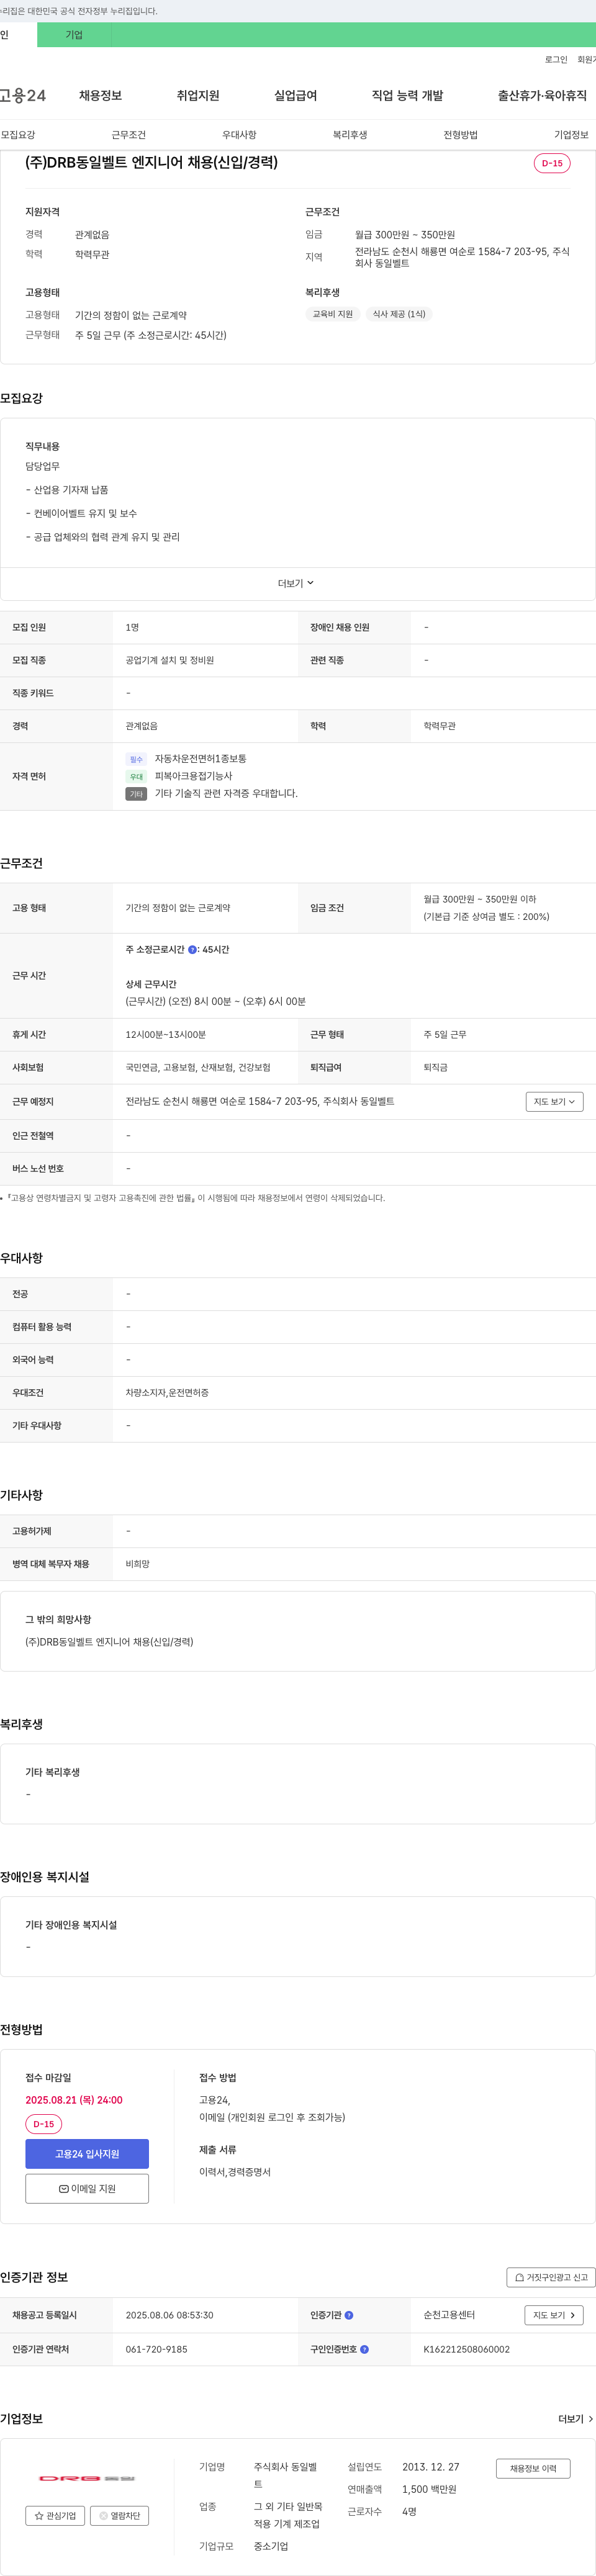Click the 우대 license tag

[136, 776]
